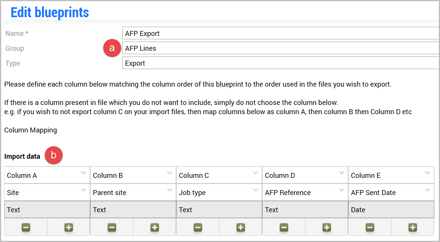Remove Column C using its minus icon

[198, 227]
